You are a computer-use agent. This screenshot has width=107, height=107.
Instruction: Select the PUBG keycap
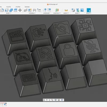tap(29, 78)
